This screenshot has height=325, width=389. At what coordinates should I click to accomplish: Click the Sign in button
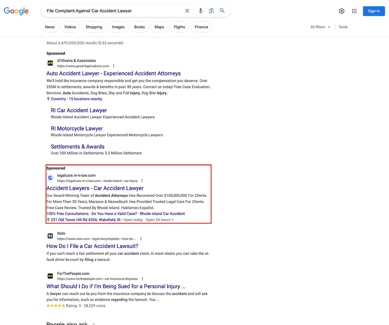[x=374, y=11]
